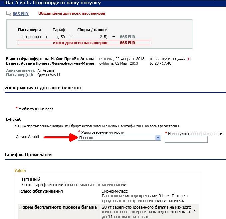Click the 'Класс обслуживания' row label
The height and width of the screenshot is (219, 226).
pos(41,191)
